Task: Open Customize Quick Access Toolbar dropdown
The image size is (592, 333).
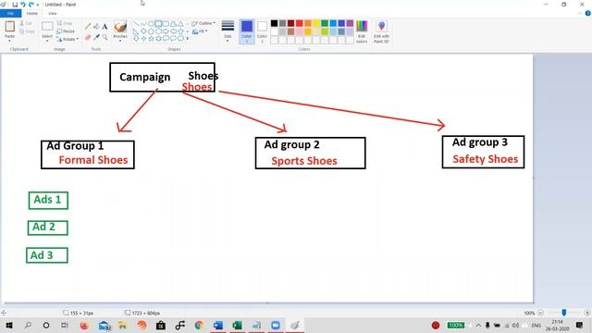Action: coord(38,5)
